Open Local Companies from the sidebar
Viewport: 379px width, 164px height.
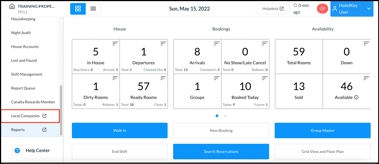click(x=25, y=116)
